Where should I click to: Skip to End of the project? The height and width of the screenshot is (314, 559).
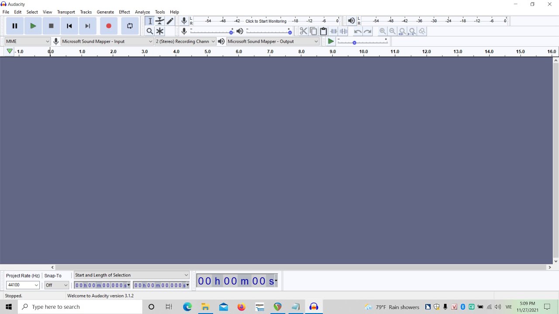coord(87,26)
